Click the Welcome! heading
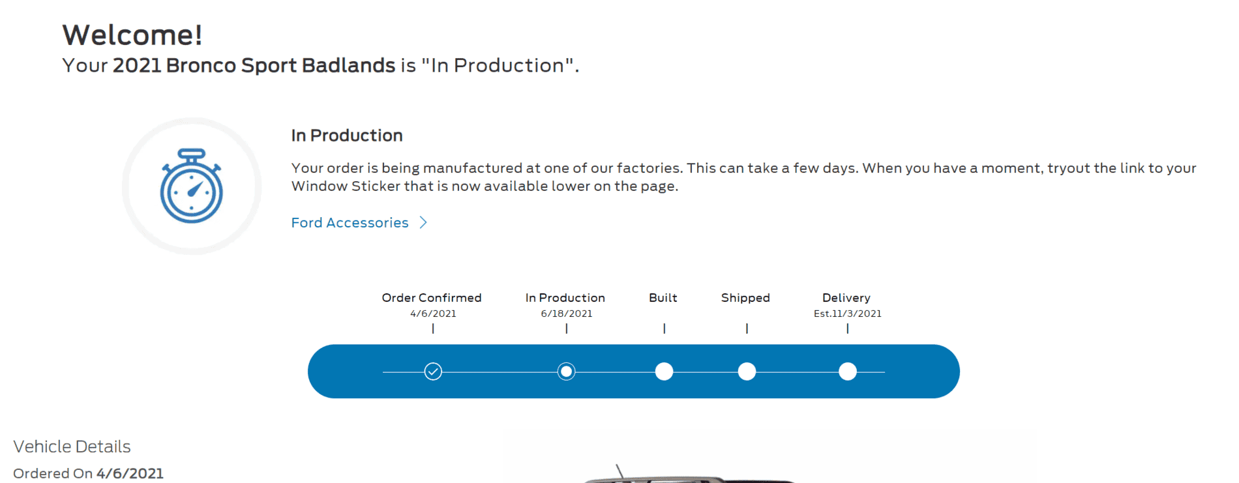The height and width of the screenshot is (483, 1239). [x=132, y=35]
